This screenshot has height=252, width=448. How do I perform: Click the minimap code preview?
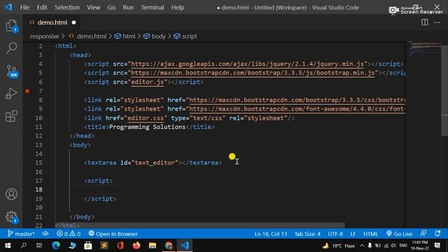point(424,48)
